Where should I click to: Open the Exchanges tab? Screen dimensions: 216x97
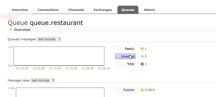pos(103,10)
